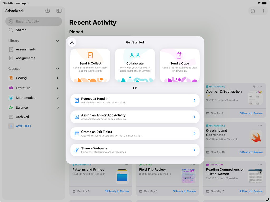The height and width of the screenshot is (202, 270).
Task: Open the Coding class
Action: 22,78
